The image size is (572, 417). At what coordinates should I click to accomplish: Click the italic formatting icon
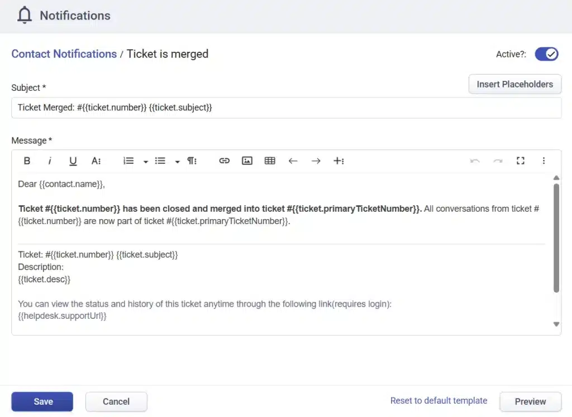tap(50, 161)
